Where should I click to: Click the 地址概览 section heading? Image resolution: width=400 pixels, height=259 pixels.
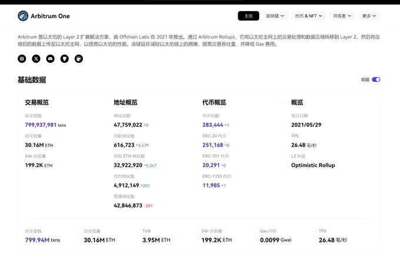125,102
